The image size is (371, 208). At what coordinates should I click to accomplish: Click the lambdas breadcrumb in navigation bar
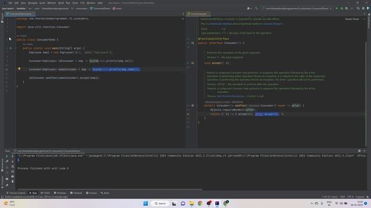coord(21,8)
